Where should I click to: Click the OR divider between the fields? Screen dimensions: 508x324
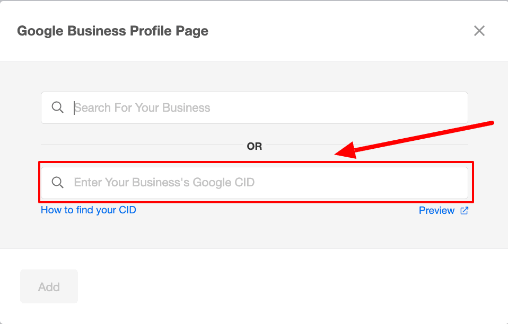coord(254,146)
